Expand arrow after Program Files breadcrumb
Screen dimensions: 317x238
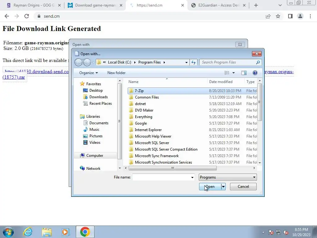pos(164,62)
